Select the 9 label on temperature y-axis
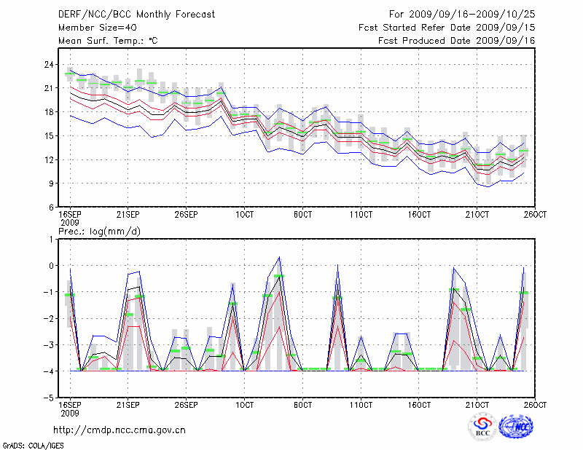 52,183
